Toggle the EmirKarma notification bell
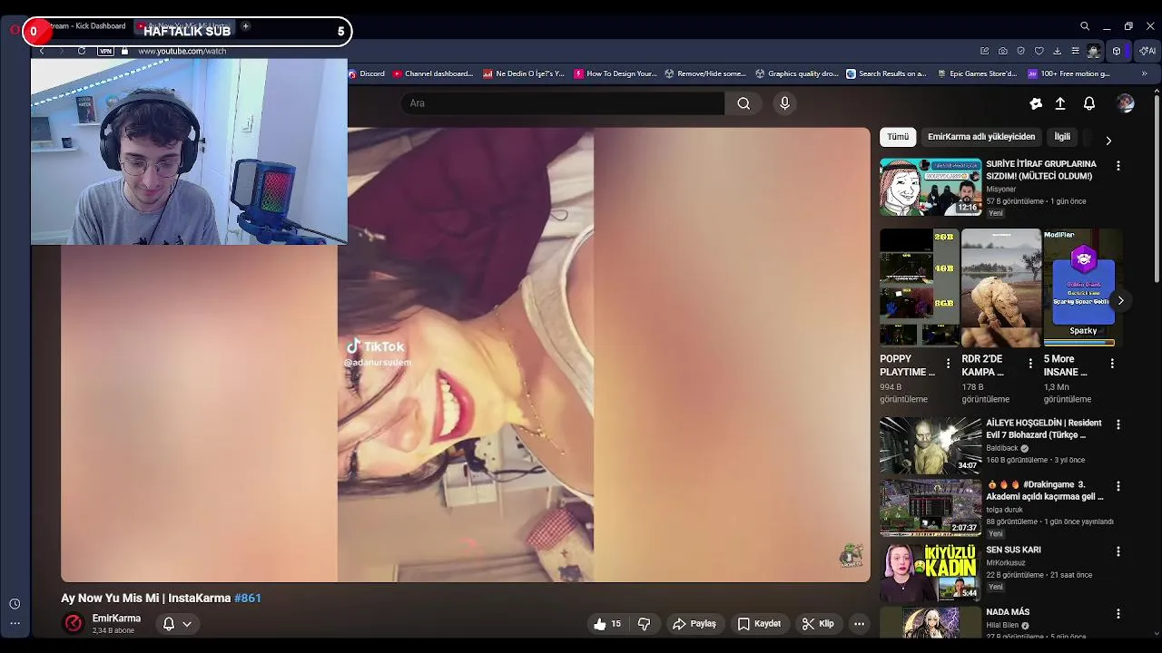The image size is (1162, 653). (x=169, y=624)
